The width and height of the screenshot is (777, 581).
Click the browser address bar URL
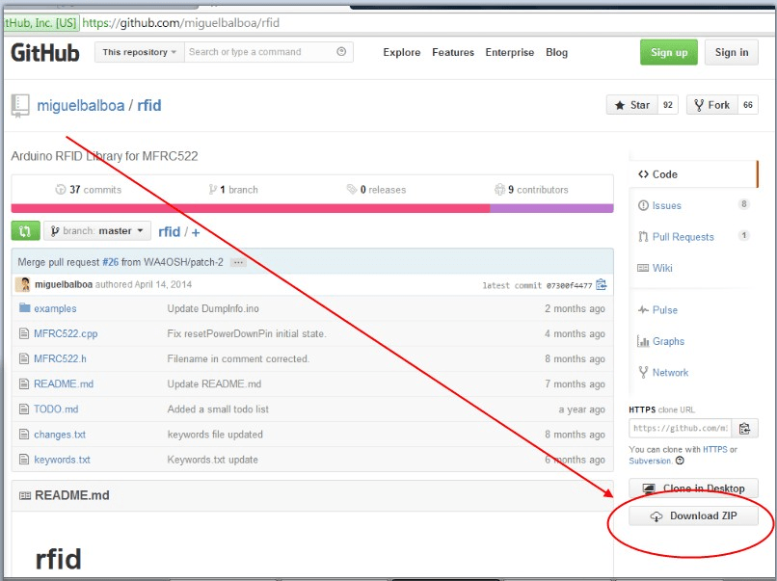181,23
